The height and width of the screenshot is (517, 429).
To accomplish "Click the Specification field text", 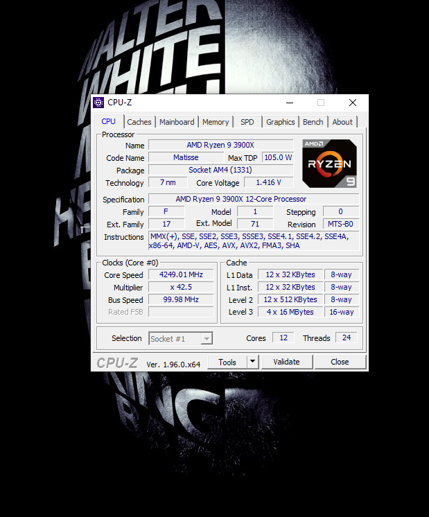I will [254, 199].
